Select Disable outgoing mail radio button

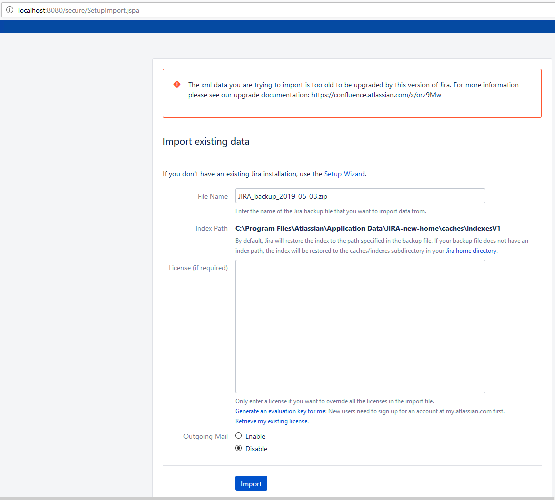[239, 448]
